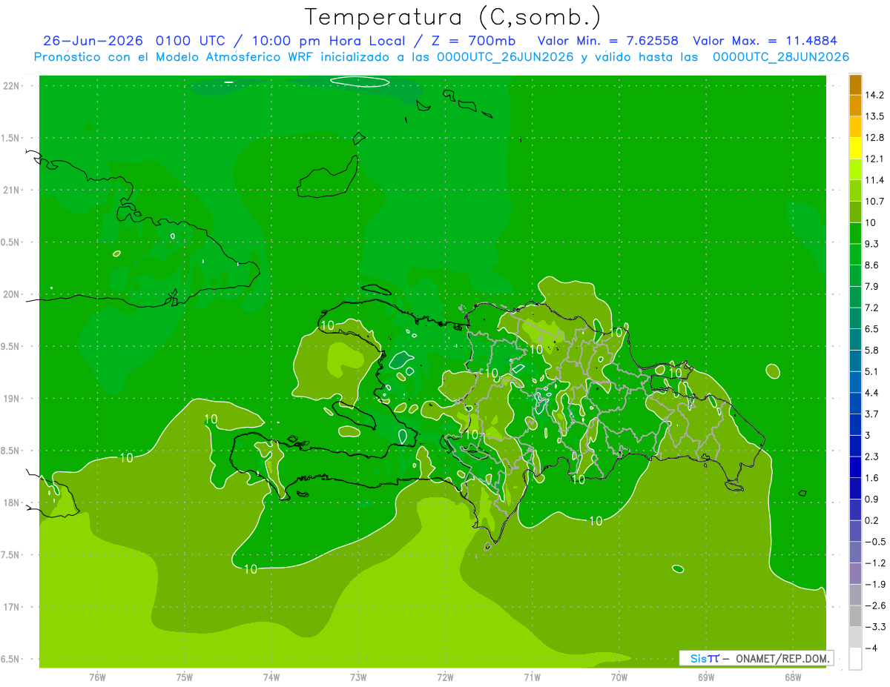
Task: Click the 21N latitude label
Action: (x=13, y=190)
